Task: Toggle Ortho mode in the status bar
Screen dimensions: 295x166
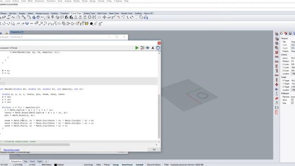Action: [x=98, y=165]
